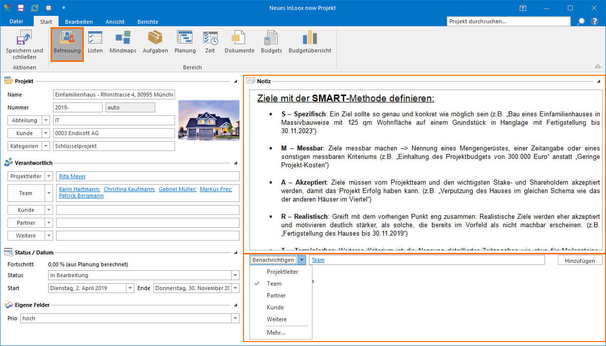The width and height of the screenshot is (606, 346).
Task: Open the Projektleiter dropdown arrow
Action: (x=49, y=176)
